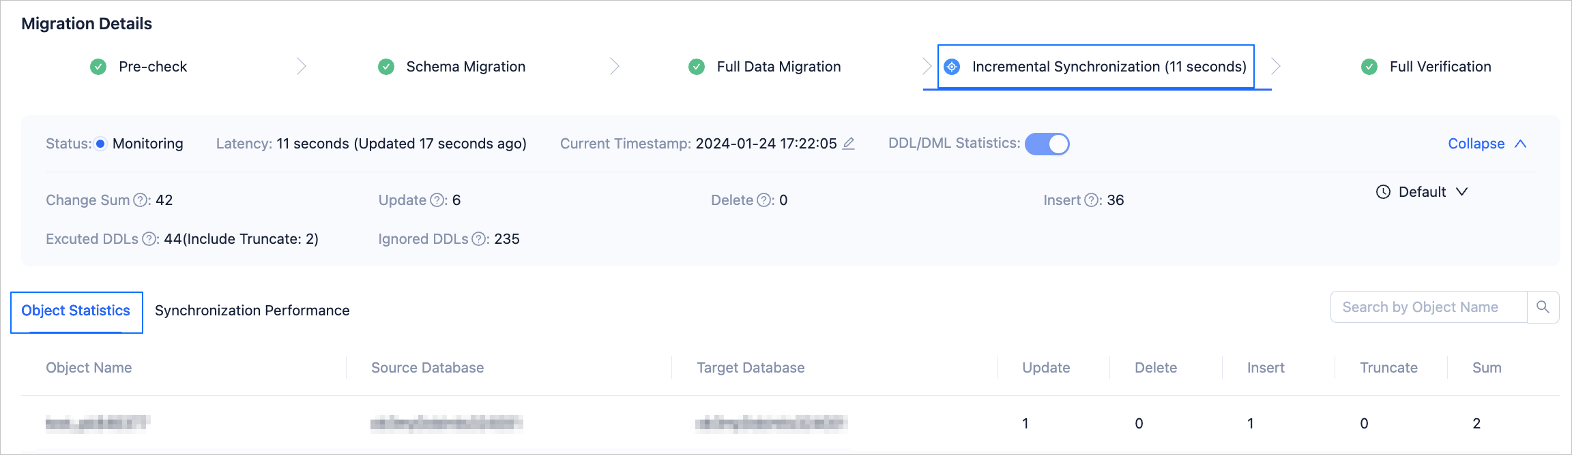This screenshot has width=1572, height=455.
Task: Open the Excuted DDLs help icon
Action: [x=149, y=239]
